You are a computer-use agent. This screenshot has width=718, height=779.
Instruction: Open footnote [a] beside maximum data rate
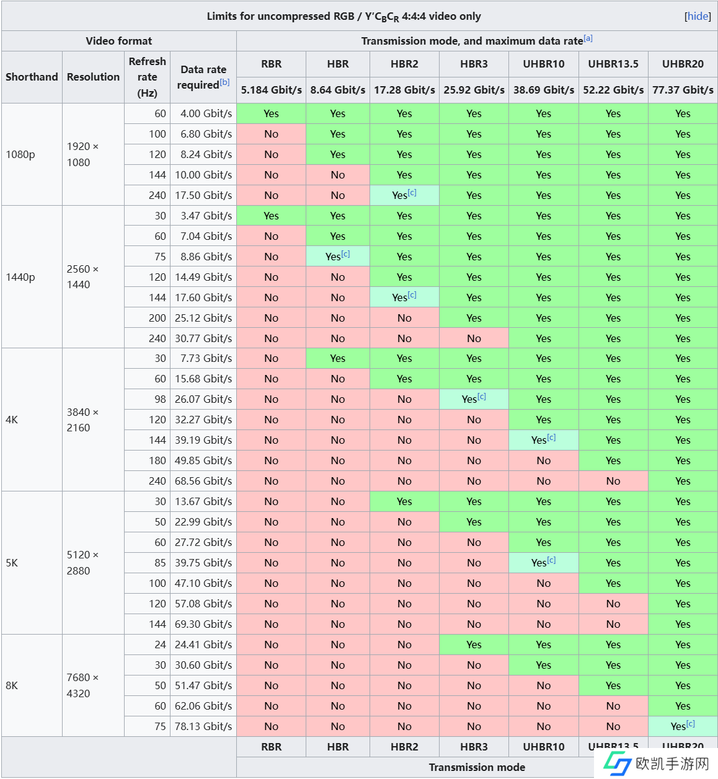(588, 38)
